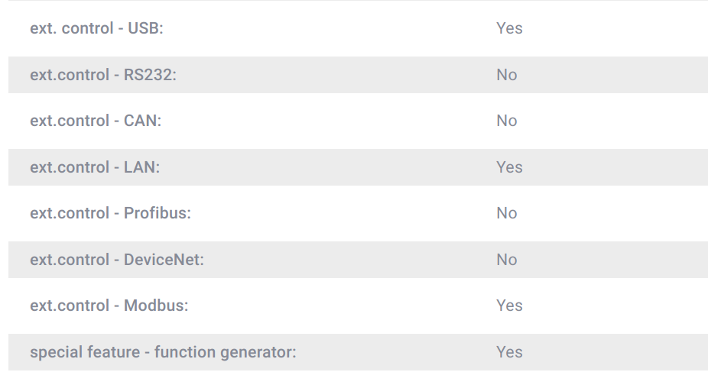
Task: Select the 'special feature - function generator' label
Action: tap(163, 352)
